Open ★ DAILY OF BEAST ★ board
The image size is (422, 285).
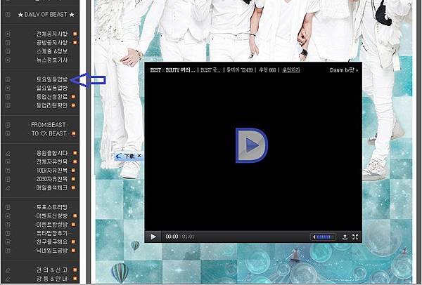[x=46, y=15]
